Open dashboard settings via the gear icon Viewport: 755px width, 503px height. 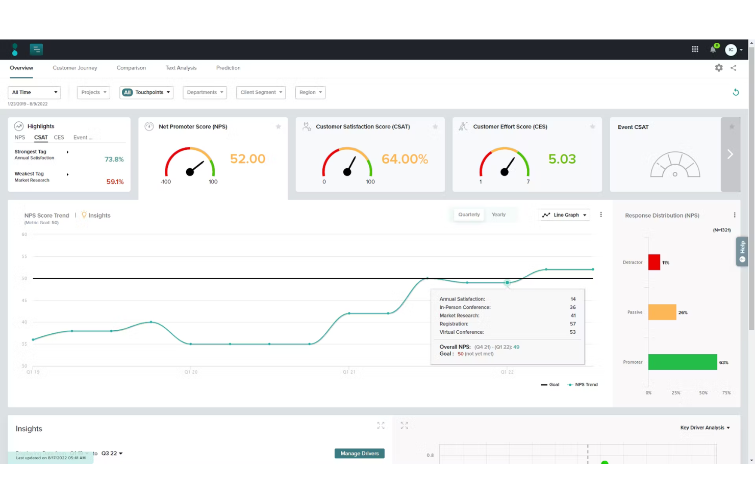pyautogui.click(x=719, y=68)
